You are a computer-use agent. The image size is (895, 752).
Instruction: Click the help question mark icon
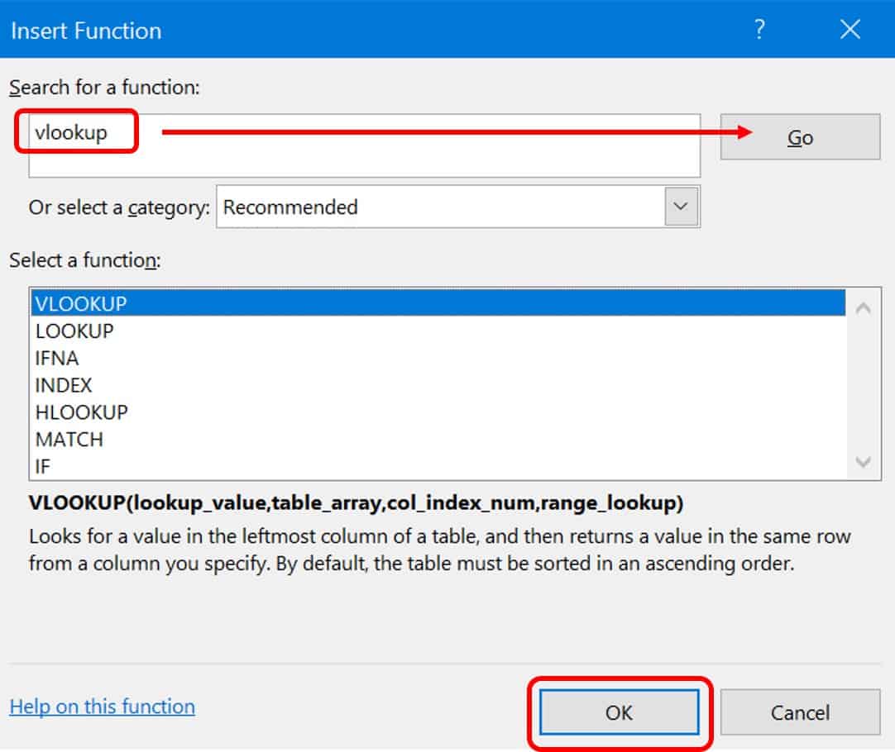point(759,30)
